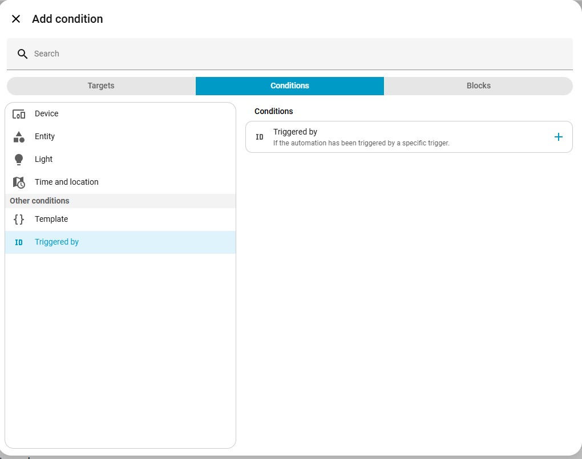This screenshot has width=582, height=459.
Task: Open the Time and location label
Action: [67, 182]
